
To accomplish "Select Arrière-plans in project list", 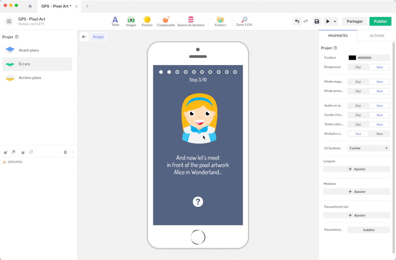I will [30, 78].
